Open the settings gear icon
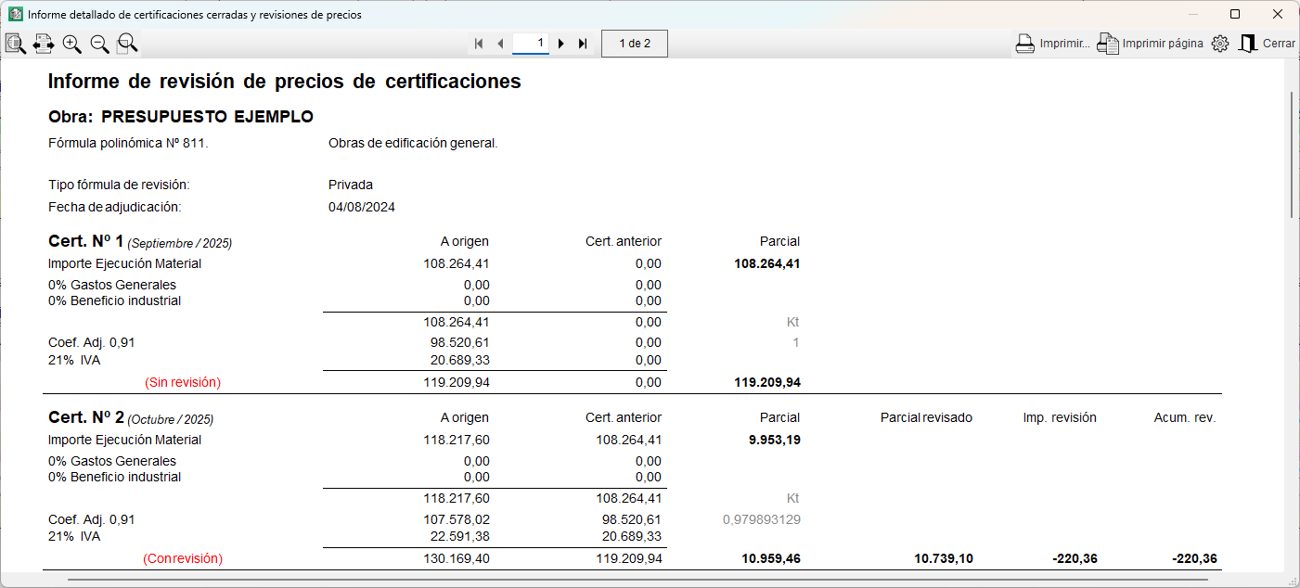The width and height of the screenshot is (1300, 588). 1220,44
